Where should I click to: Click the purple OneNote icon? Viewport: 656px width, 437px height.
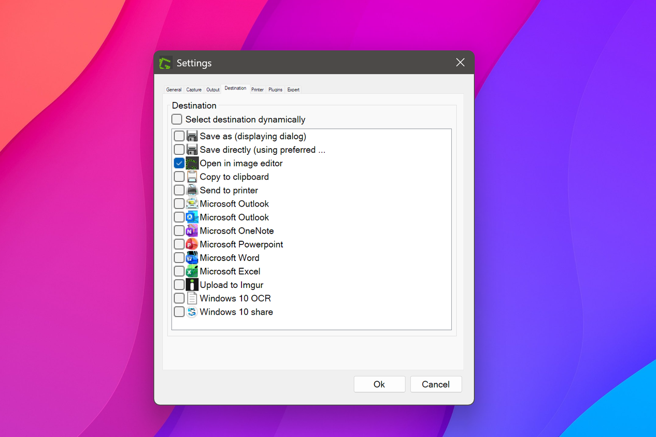click(x=192, y=230)
